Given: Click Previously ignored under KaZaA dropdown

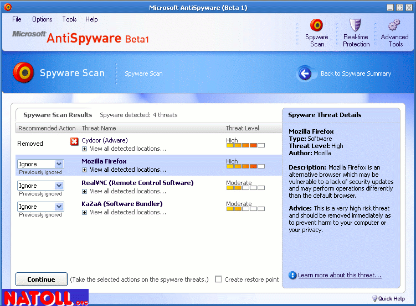Looking at the screenshot, I should (x=40, y=215).
